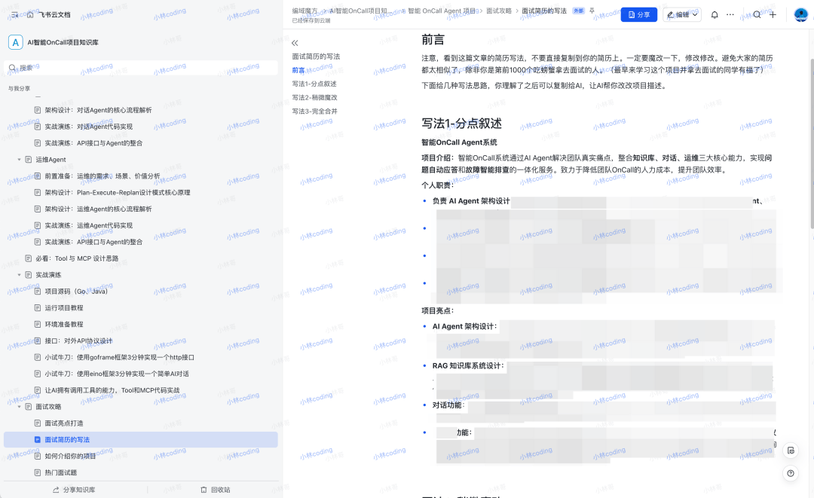Open the notifications bell icon

(x=715, y=14)
